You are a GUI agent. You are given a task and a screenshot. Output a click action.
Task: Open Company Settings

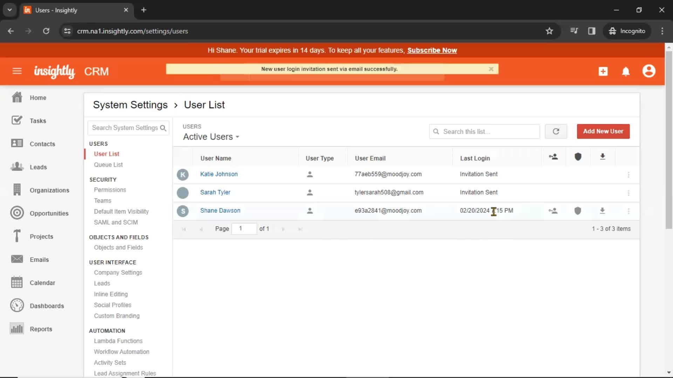118,272
